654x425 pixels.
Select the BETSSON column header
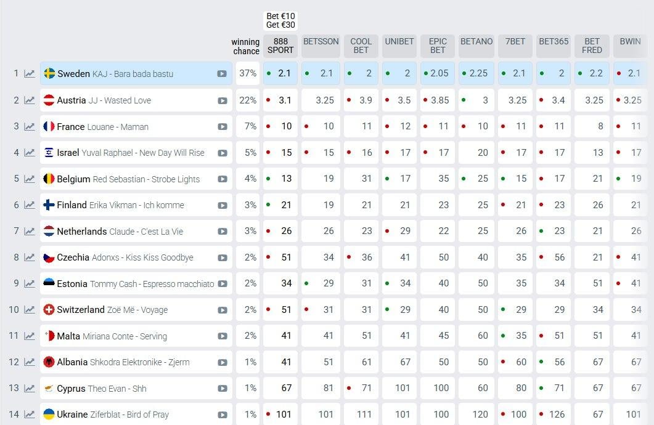[321, 46]
